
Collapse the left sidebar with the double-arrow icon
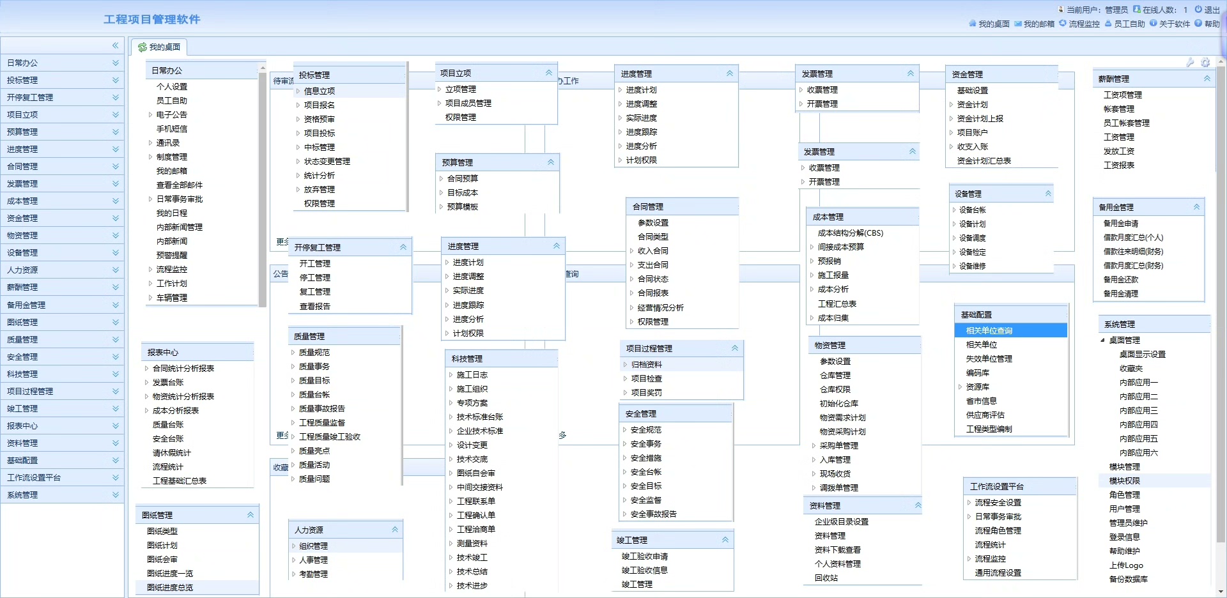coord(116,45)
